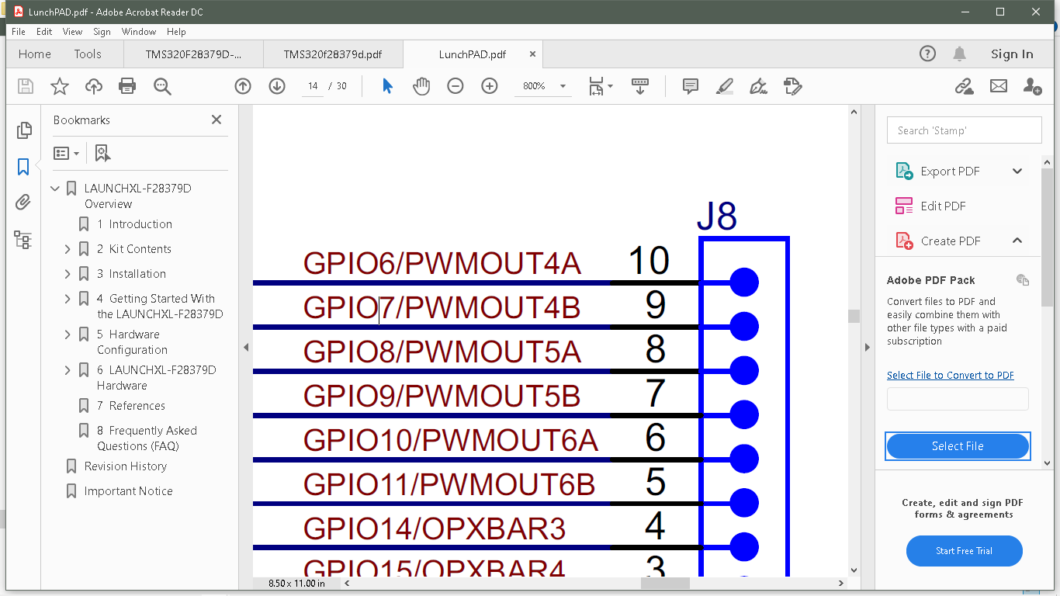1060x596 pixels.
Task: Add a sticky note comment
Action: (x=691, y=86)
